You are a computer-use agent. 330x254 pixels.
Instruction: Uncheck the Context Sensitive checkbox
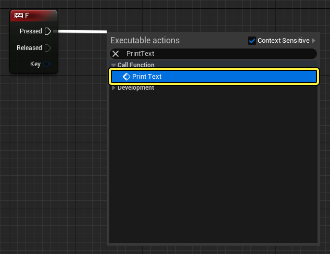tap(252, 41)
